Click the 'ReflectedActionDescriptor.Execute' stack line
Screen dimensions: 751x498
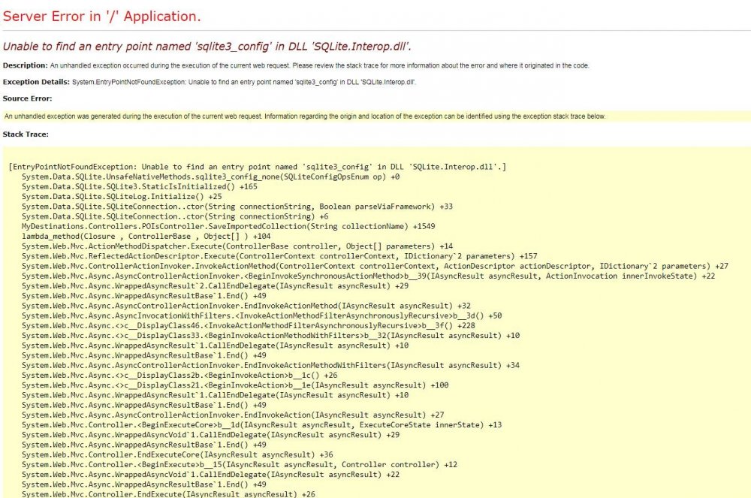[x=279, y=256]
